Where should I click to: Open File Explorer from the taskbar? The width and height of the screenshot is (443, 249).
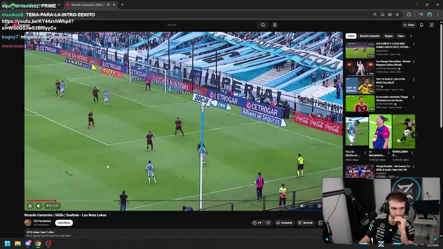coord(18,243)
